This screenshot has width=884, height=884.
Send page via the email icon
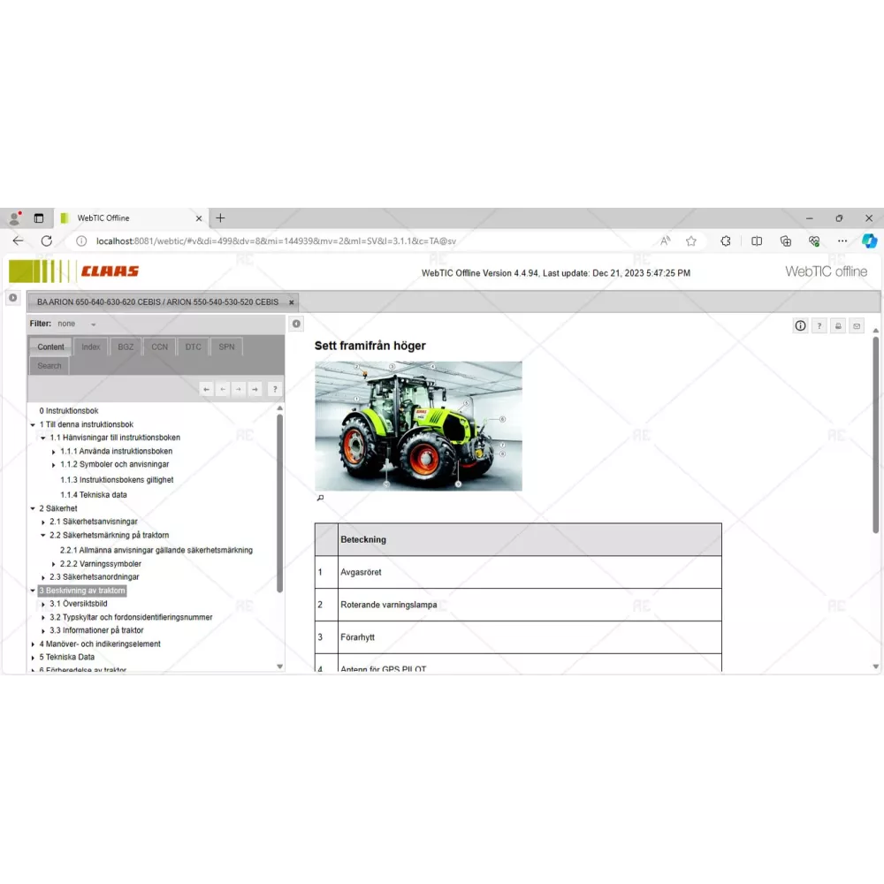coord(856,326)
